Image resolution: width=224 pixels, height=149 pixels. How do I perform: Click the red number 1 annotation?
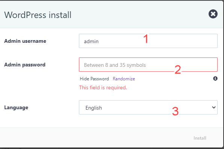146,39
